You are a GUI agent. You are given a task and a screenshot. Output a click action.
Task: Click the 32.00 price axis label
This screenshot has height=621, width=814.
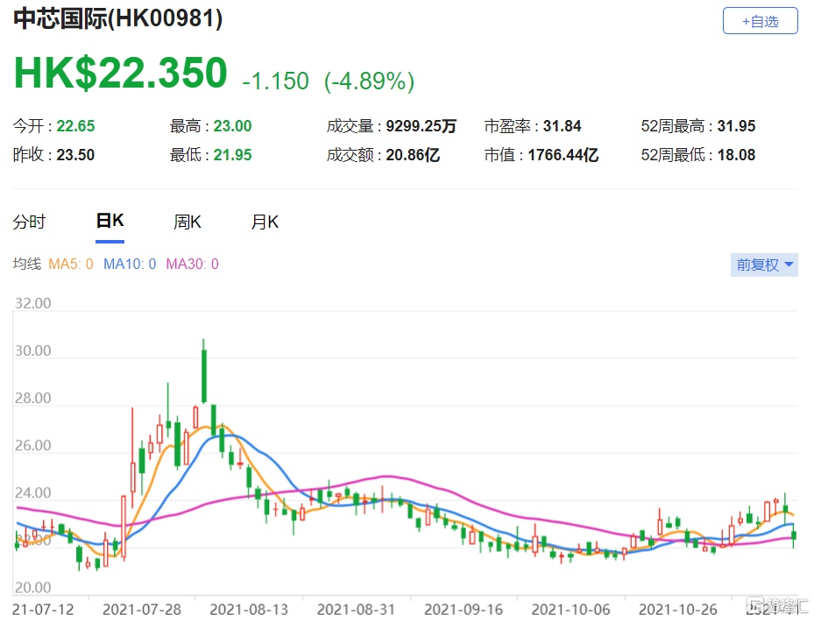pyautogui.click(x=33, y=304)
